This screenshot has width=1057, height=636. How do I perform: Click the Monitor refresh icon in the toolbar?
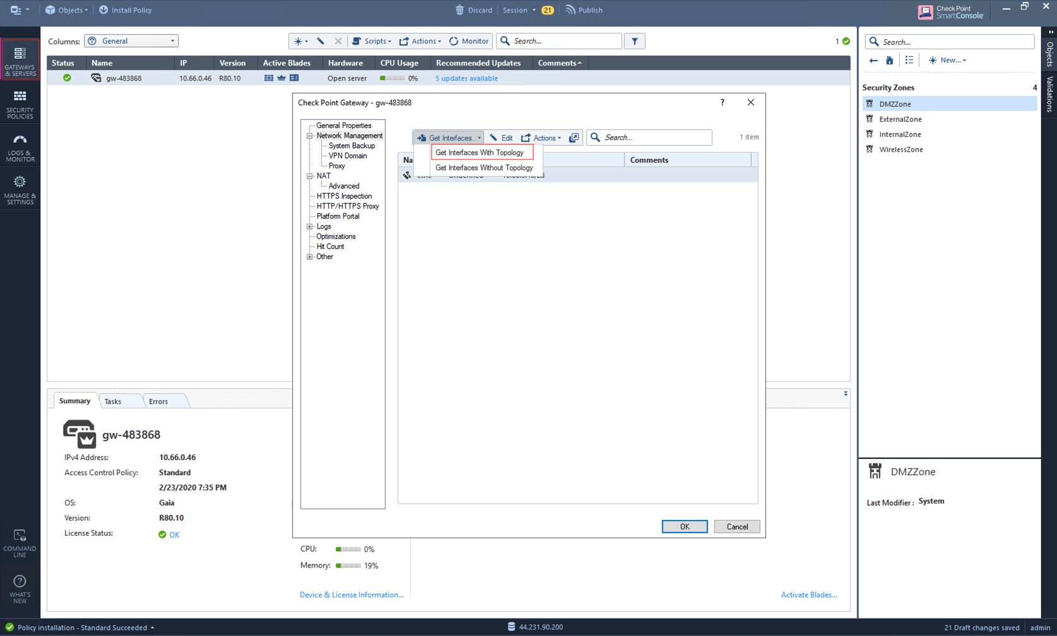pos(454,41)
